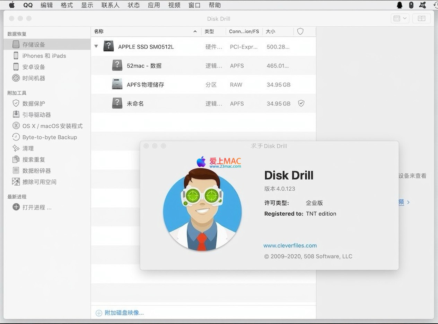Select the APFS 物理储存 partition row
Viewport: 438px width, 324px height.
(x=203, y=85)
